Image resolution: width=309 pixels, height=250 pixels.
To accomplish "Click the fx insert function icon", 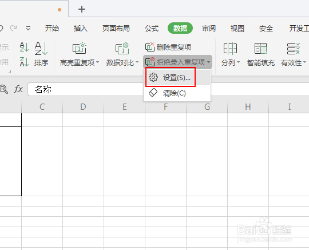I will (x=18, y=89).
